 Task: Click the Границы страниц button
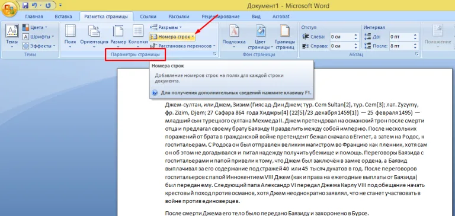pos(285,37)
